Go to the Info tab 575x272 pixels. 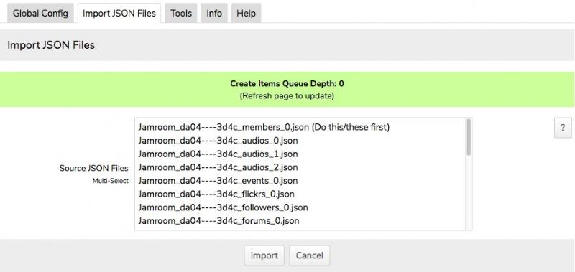(214, 14)
